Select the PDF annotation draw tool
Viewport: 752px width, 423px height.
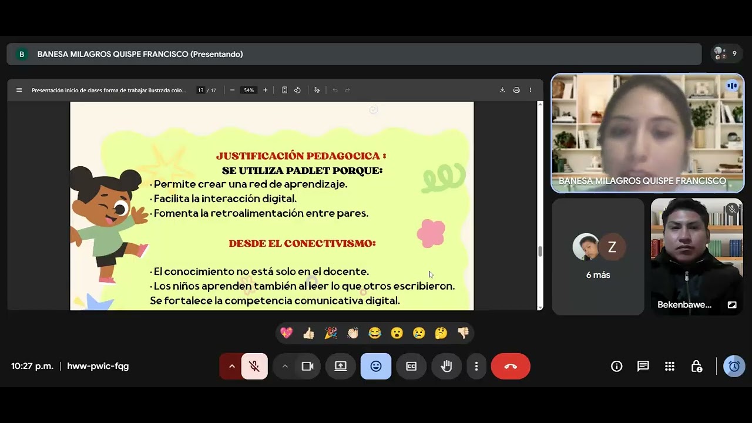317,90
